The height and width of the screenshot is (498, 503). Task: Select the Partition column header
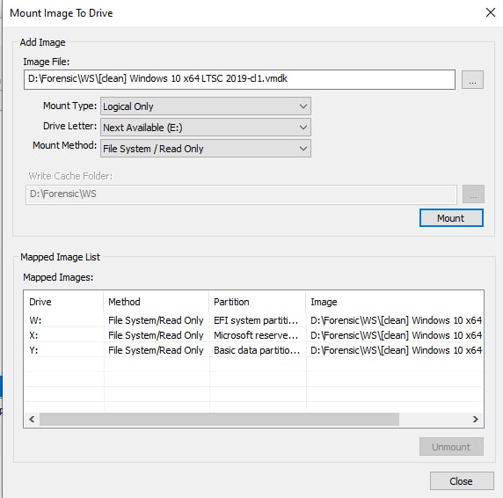tap(258, 302)
